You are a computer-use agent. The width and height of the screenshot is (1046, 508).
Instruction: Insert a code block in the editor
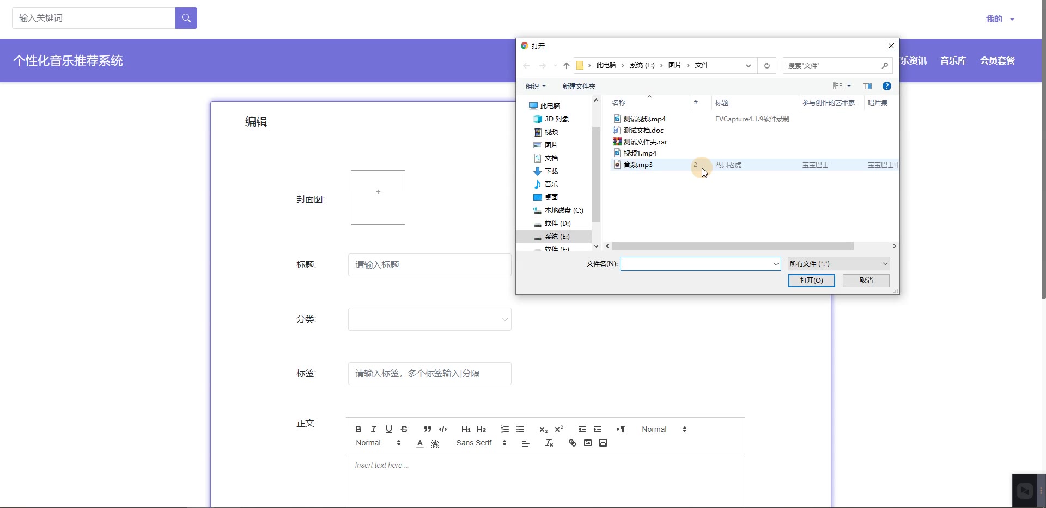tap(443, 429)
